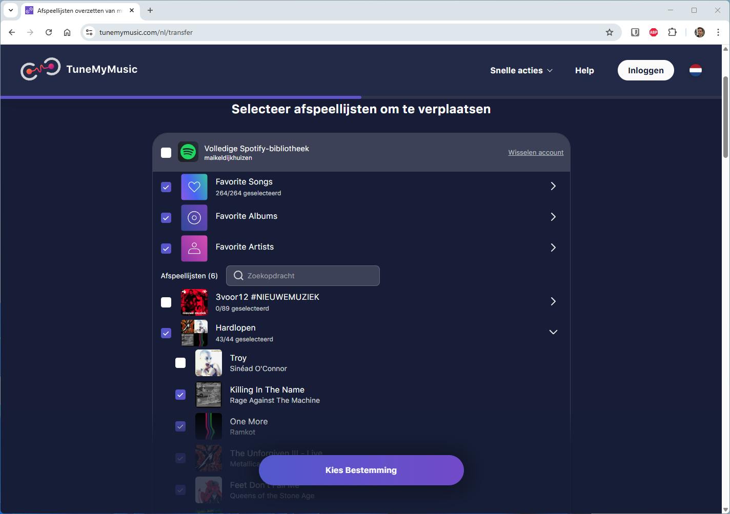Click the Zoekopdracht search field
The image size is (730, 514).
point(303,276)
